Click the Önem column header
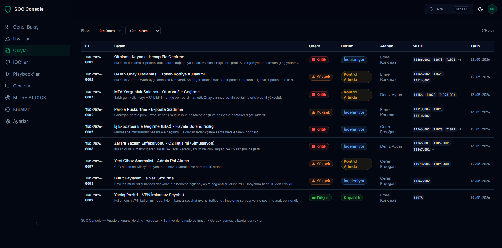The width and height of the screenshot is (502, 248). pos(314,46)
